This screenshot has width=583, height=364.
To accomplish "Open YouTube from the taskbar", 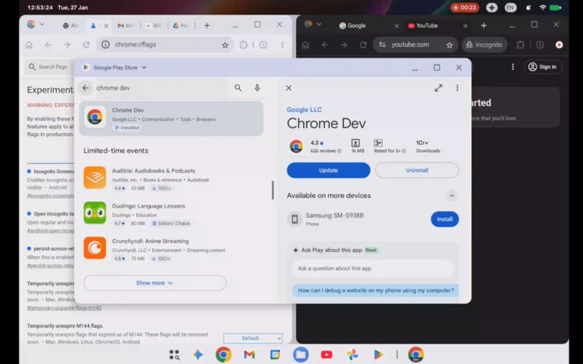I will tap(326, 355).
